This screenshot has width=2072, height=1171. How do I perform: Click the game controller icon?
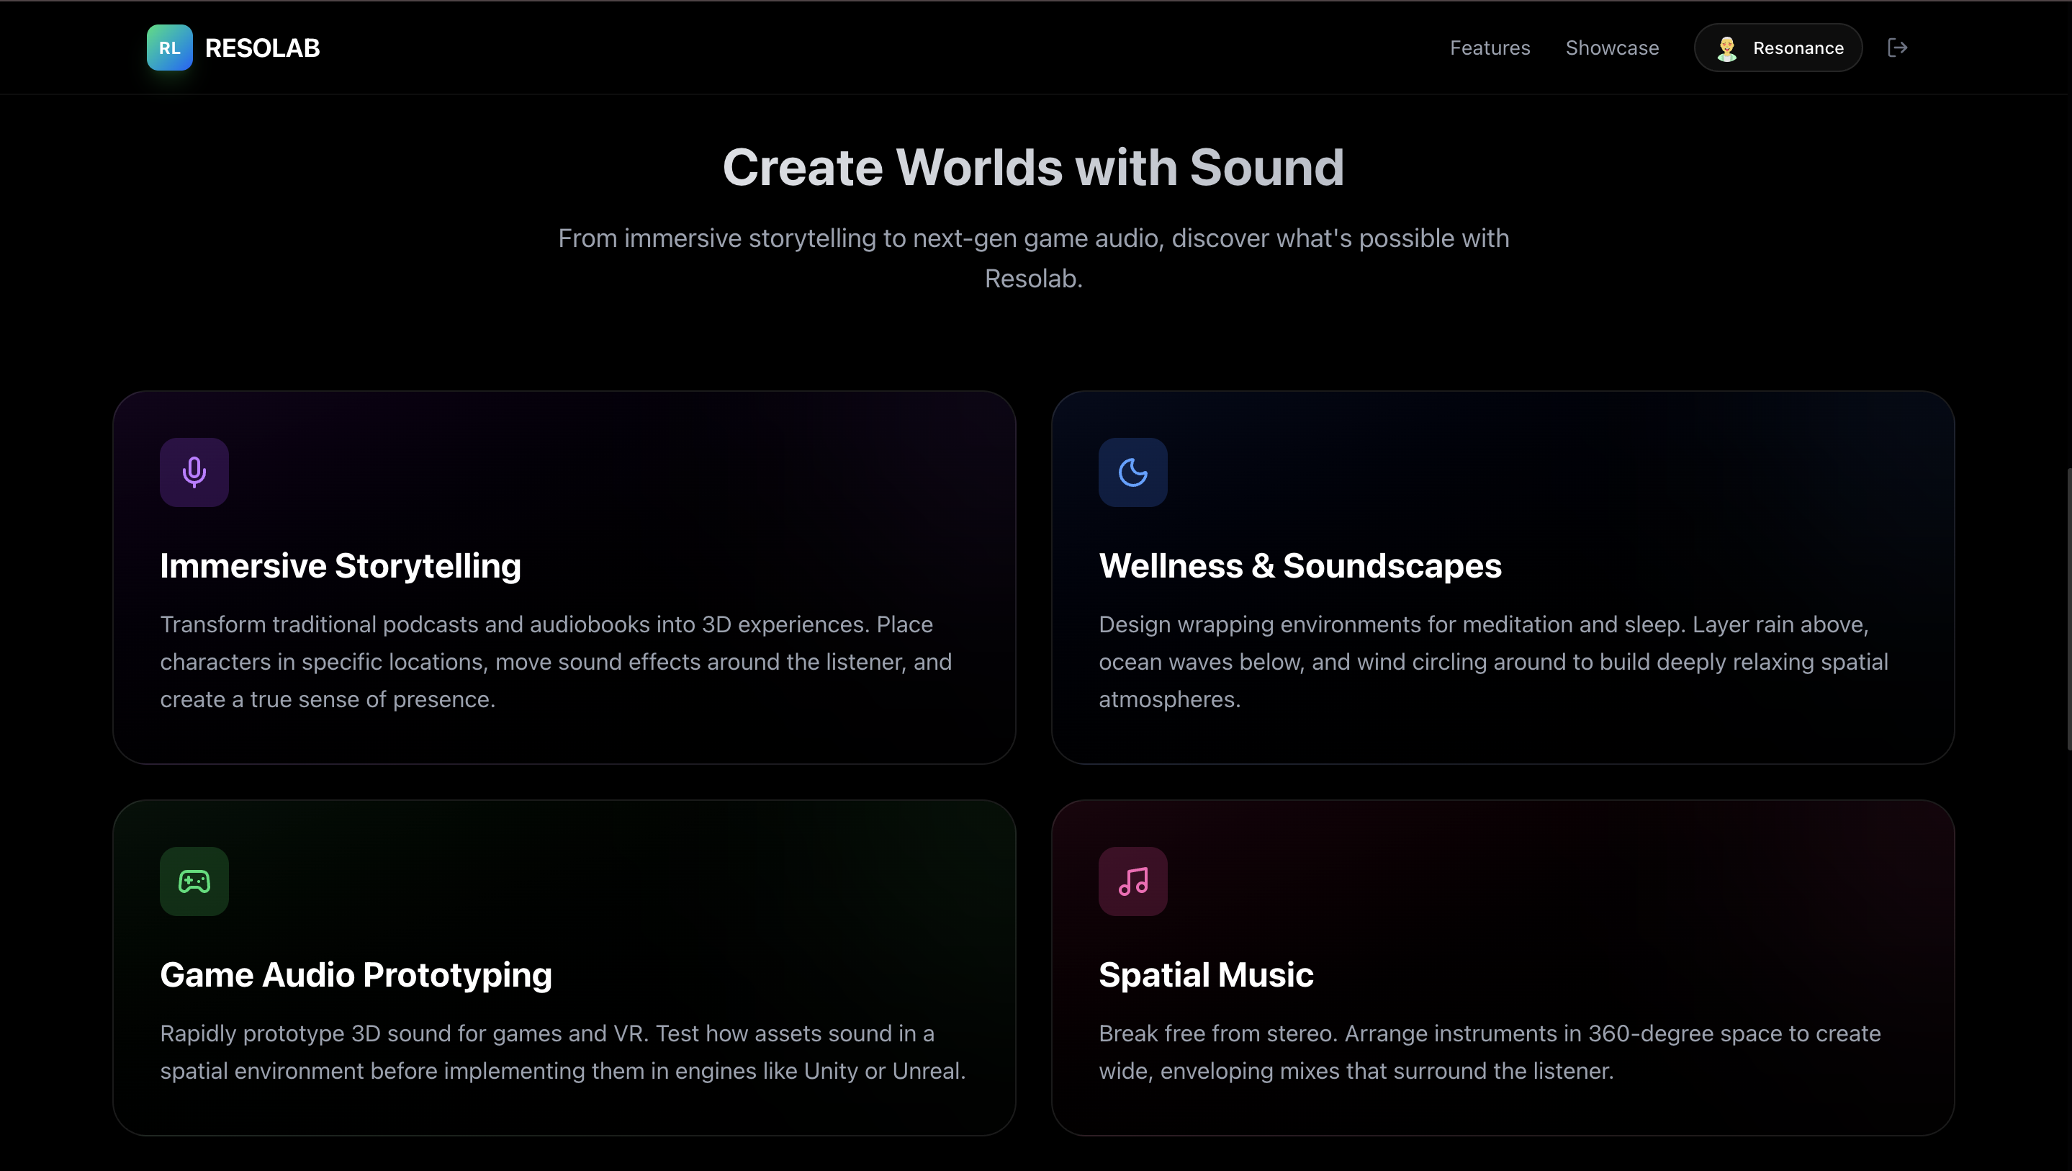[194, 881]
